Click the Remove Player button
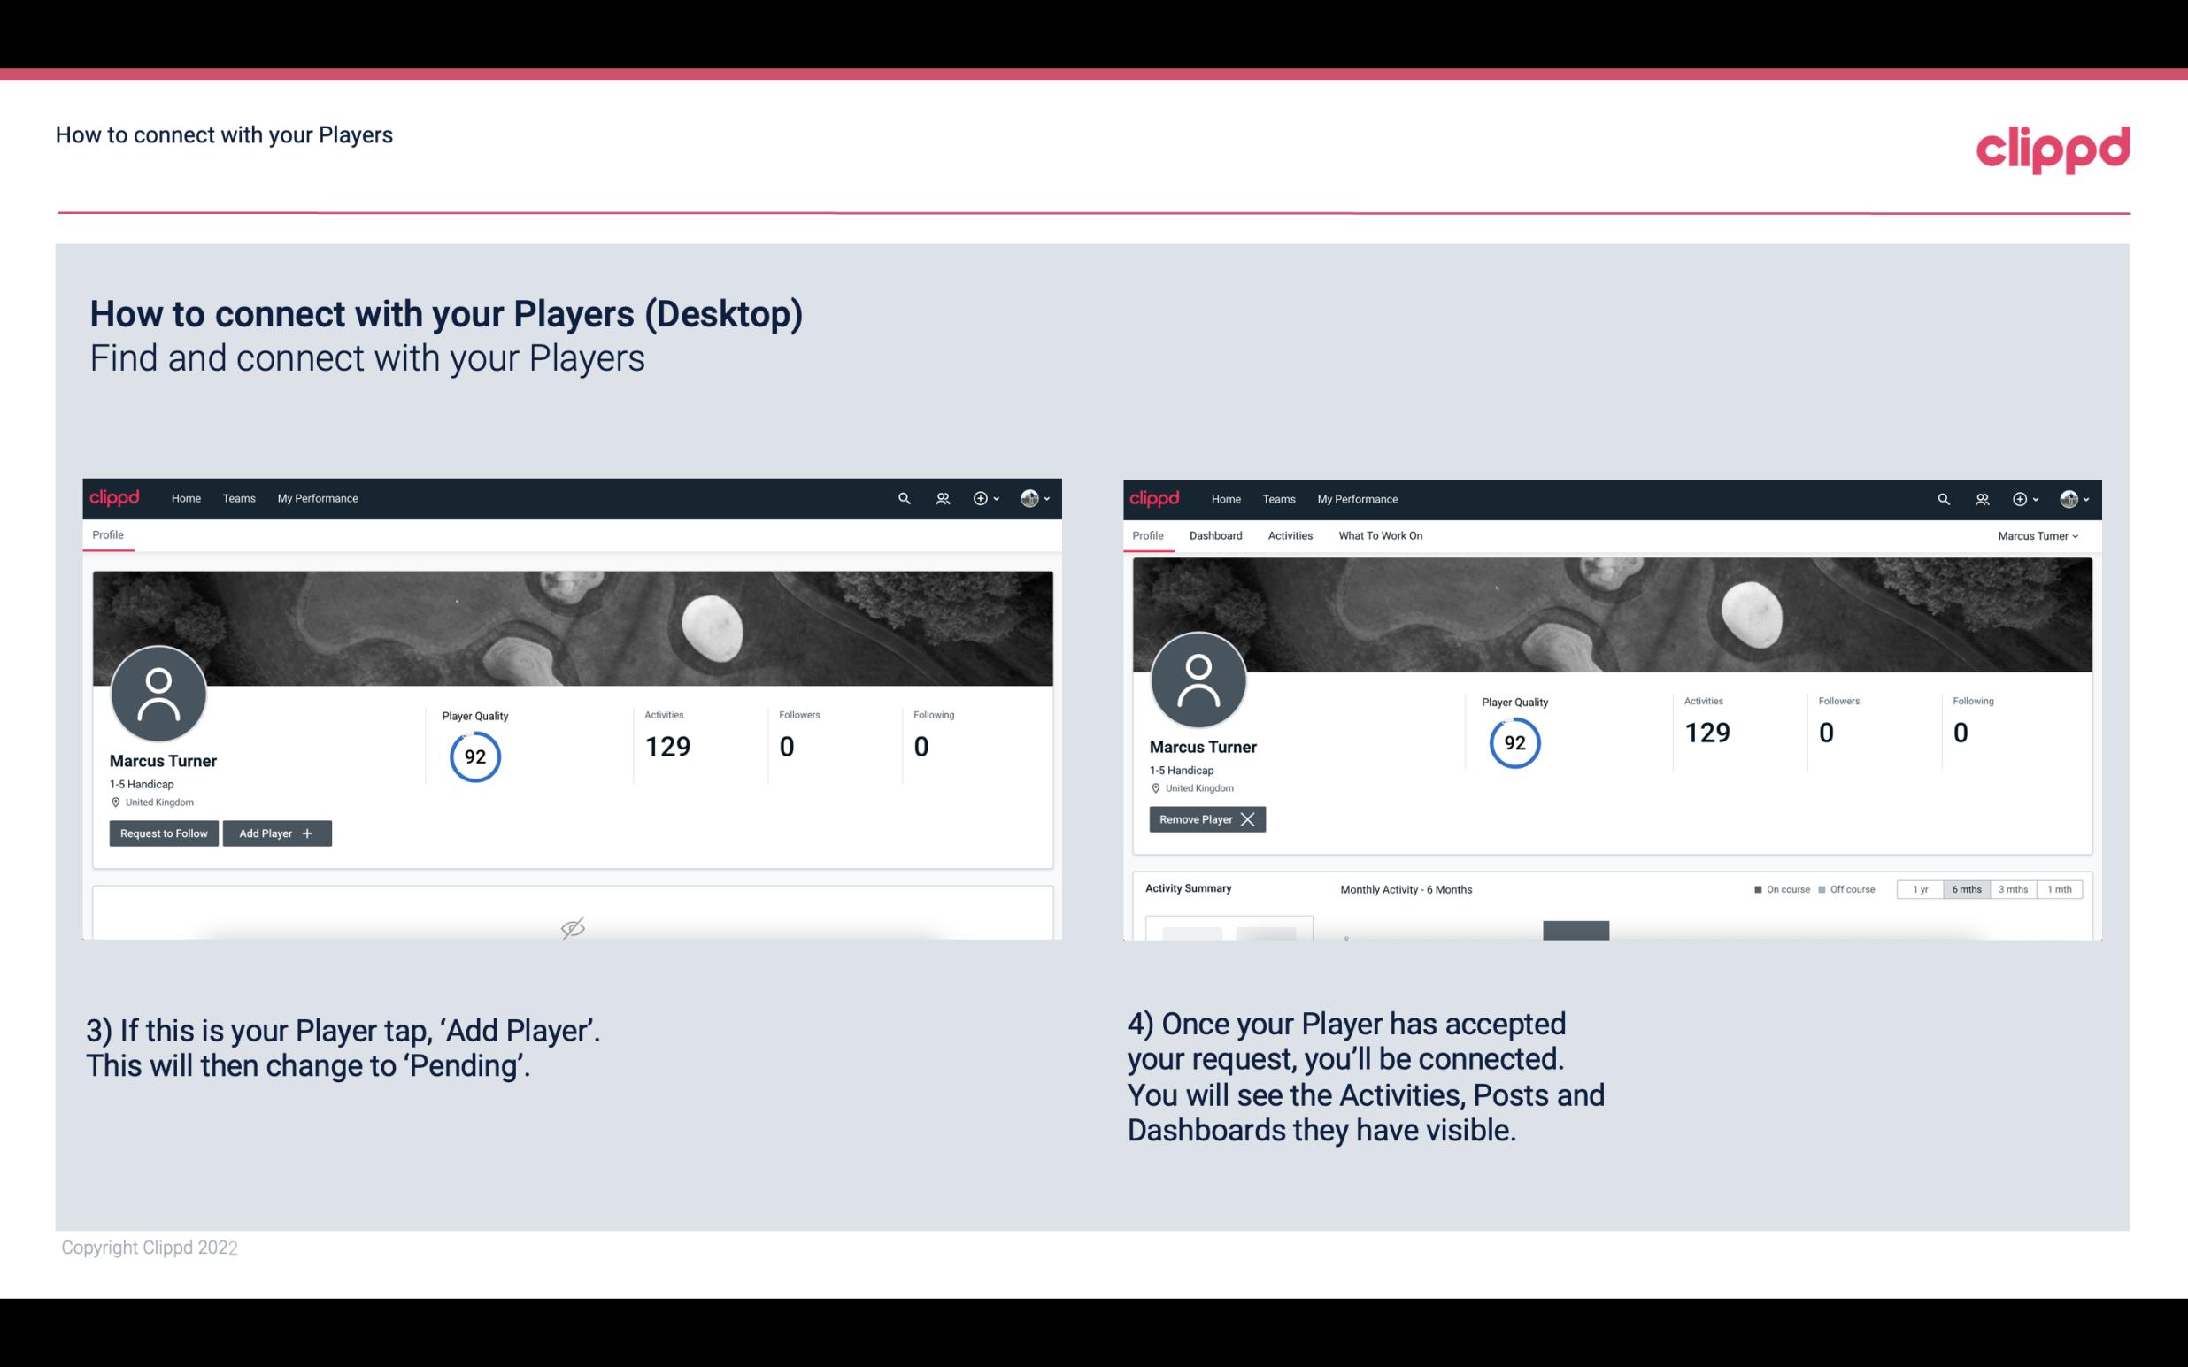This screenshot has width=2188, height=1367. pyautogui.click(x=1205, y=819)
